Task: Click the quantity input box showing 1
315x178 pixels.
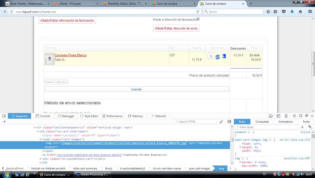Action: [211, 56]
